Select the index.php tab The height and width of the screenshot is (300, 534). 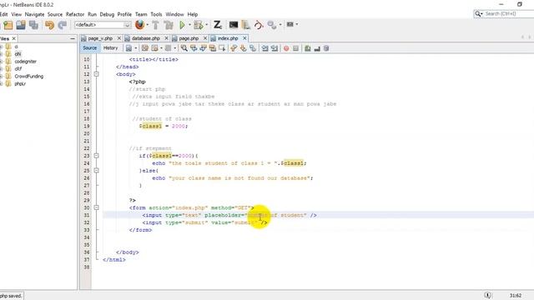tap(228, 38)
